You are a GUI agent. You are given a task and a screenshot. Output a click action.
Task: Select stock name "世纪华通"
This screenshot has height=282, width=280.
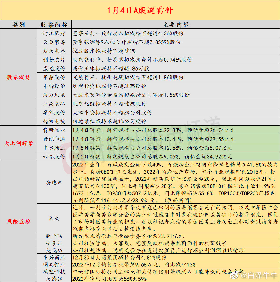click(x=54, y=139)
